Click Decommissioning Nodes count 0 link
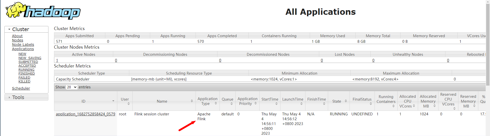Viewport: 490px width, 136px height. pos(116,60)
